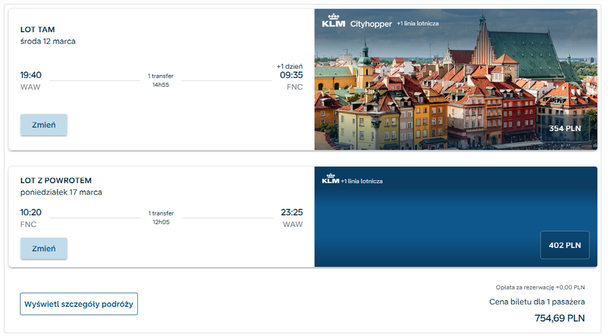The image size is (608, 336).
Task: Click the 19:40 WAW departure time
Action: point(30,80)
